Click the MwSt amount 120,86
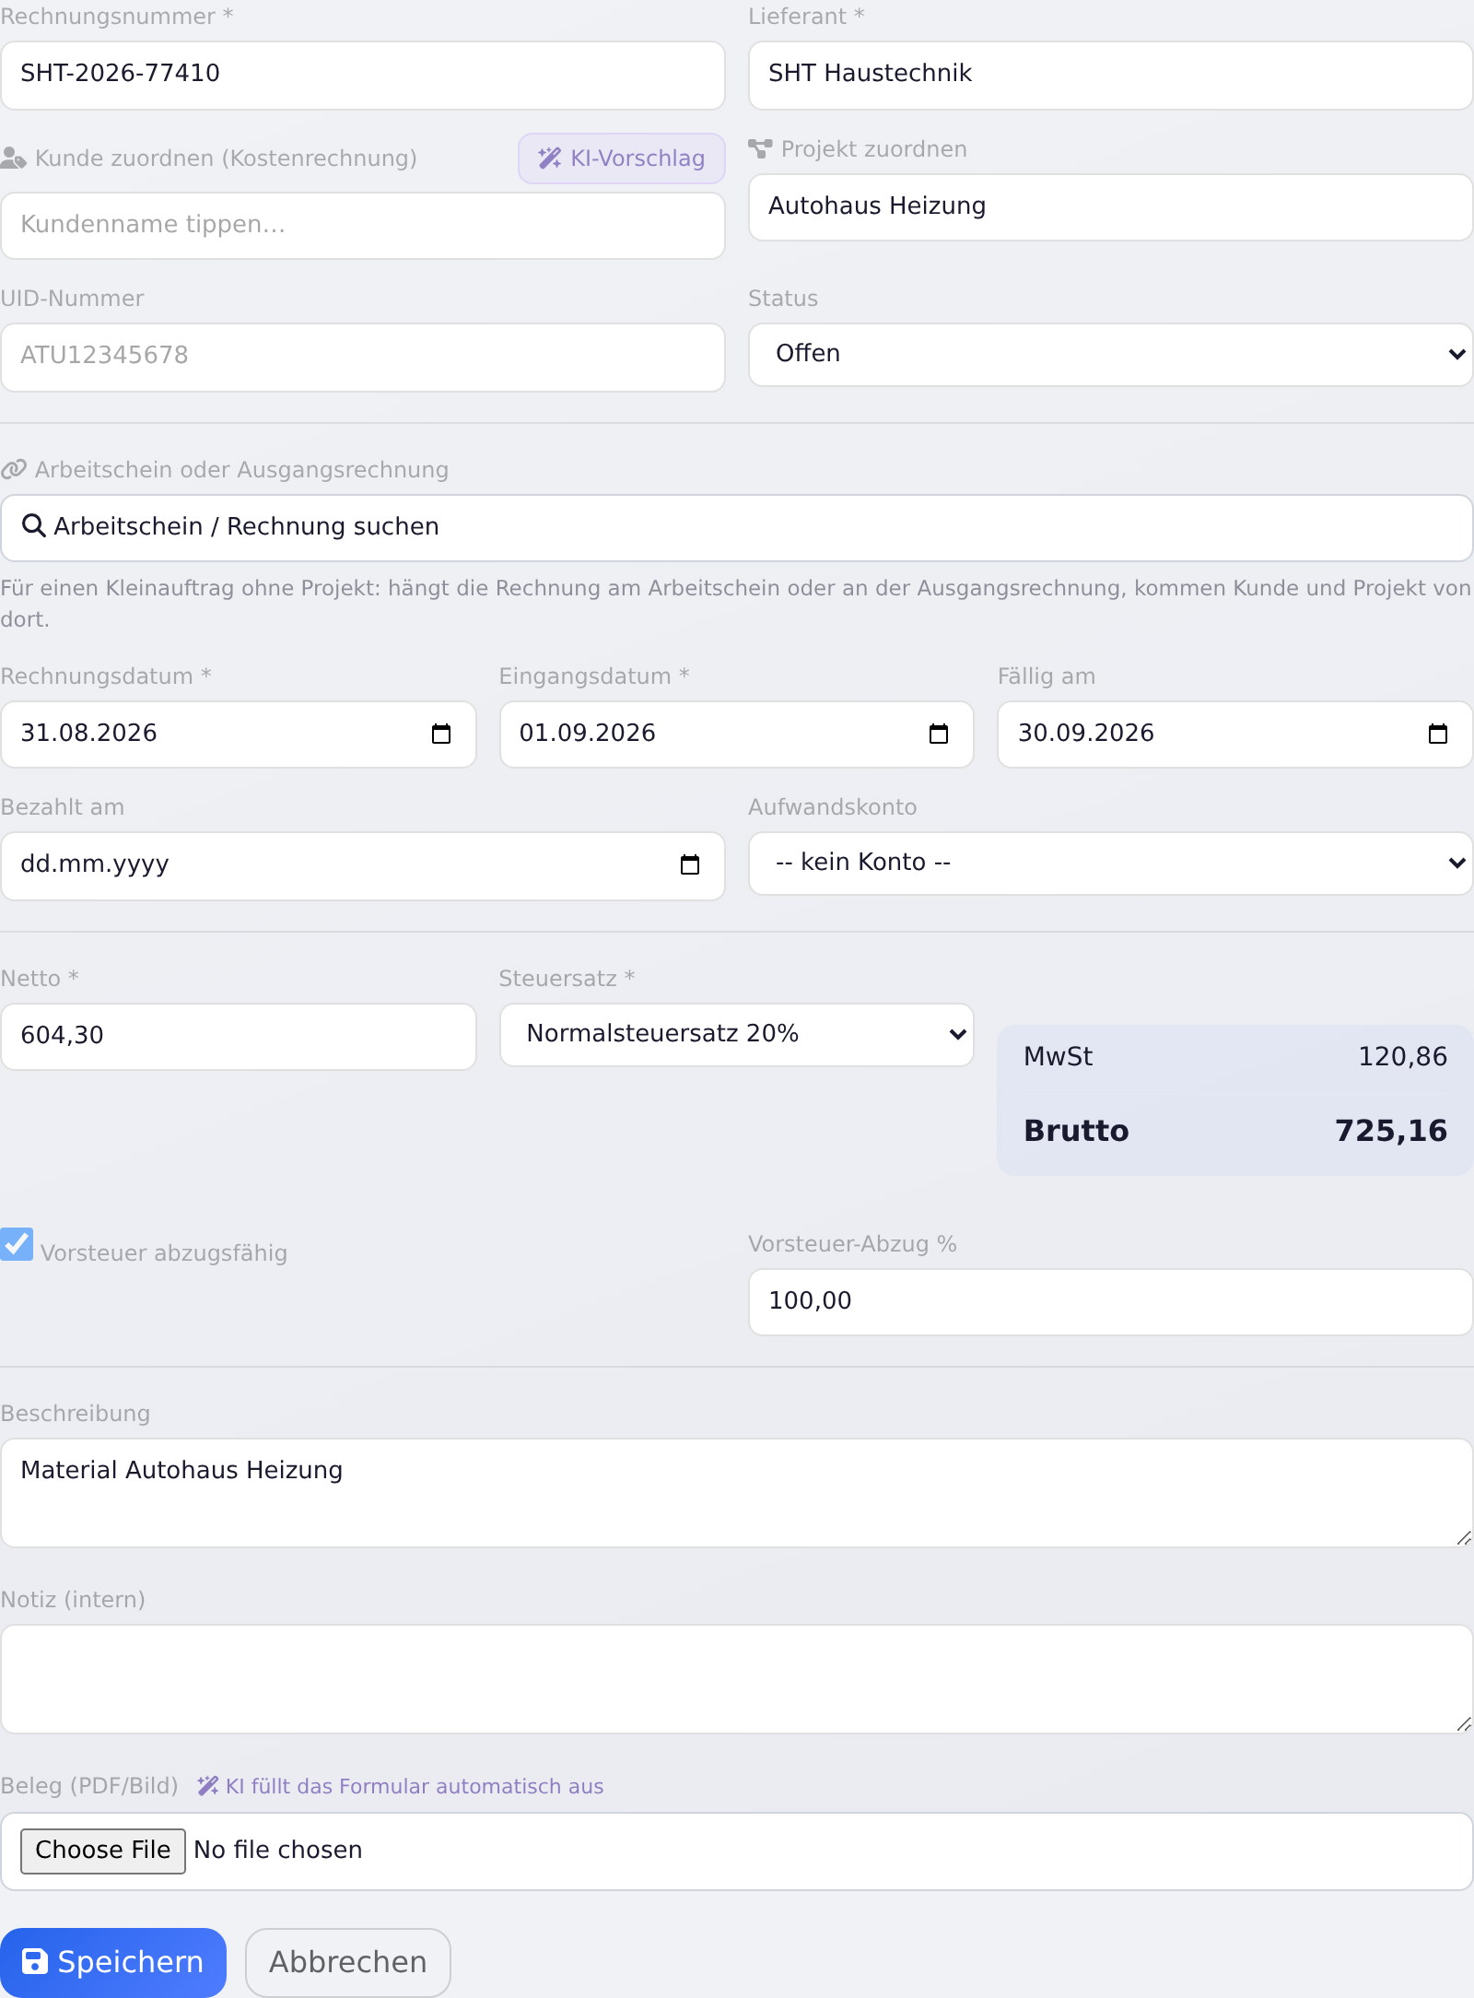The image size is (1474, 1998). 1403,1056
